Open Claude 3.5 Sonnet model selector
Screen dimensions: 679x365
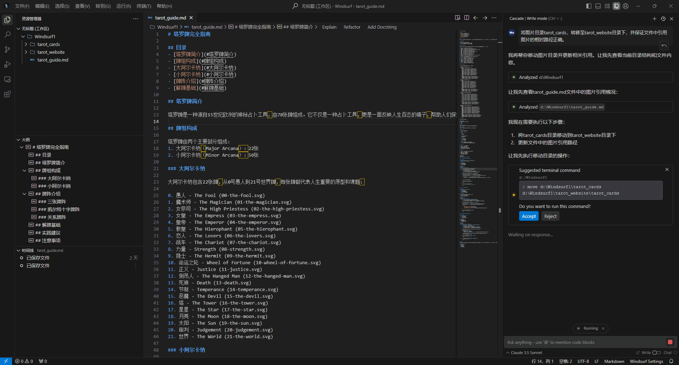524,353
